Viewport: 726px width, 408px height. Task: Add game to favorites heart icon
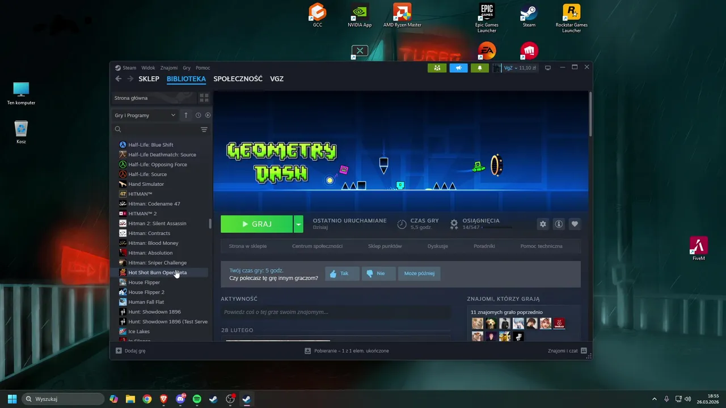pos(575,224)
